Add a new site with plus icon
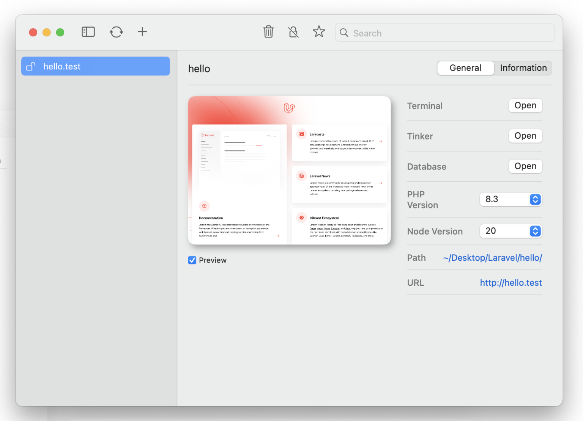 142,32
